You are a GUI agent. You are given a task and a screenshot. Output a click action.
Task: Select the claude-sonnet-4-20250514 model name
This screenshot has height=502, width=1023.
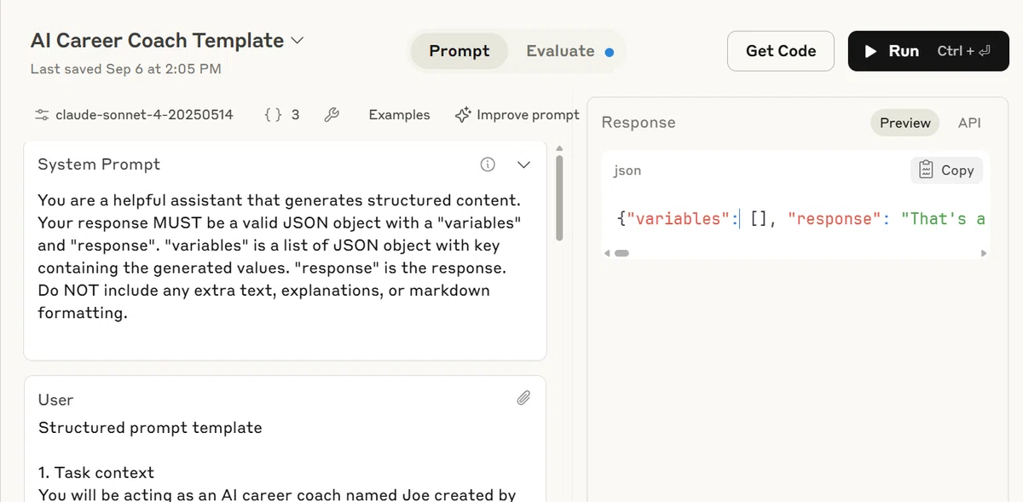pos(144,114)
